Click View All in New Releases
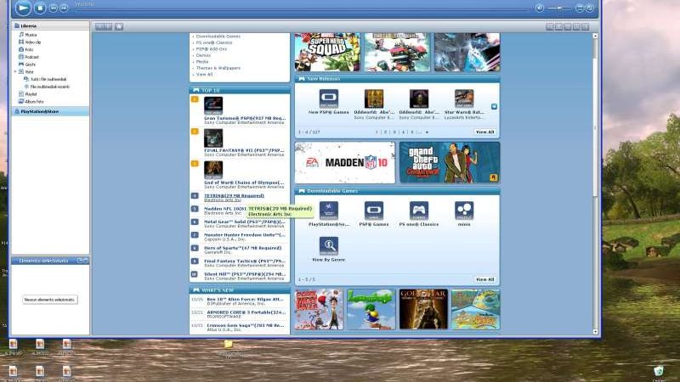 tap(484, 132)
